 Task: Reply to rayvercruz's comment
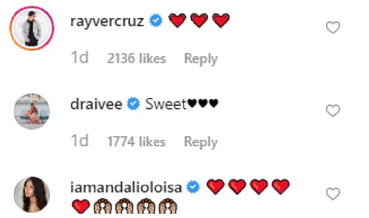(201, 58)
